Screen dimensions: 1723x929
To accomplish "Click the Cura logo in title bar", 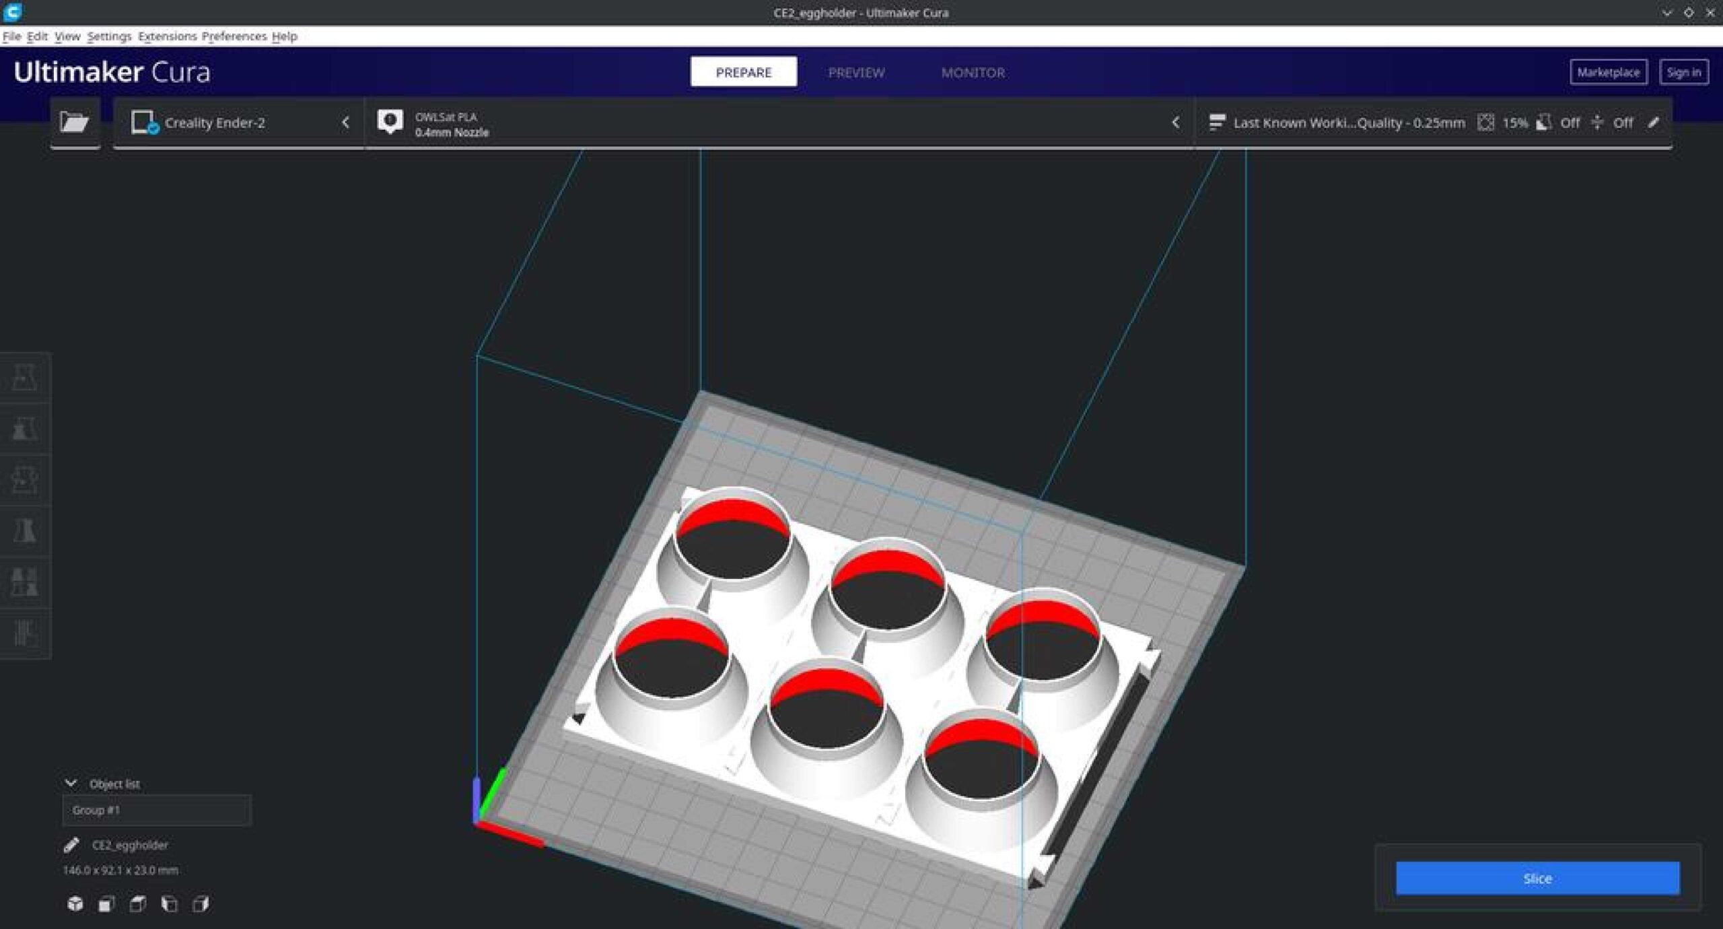I will (12, 11).
